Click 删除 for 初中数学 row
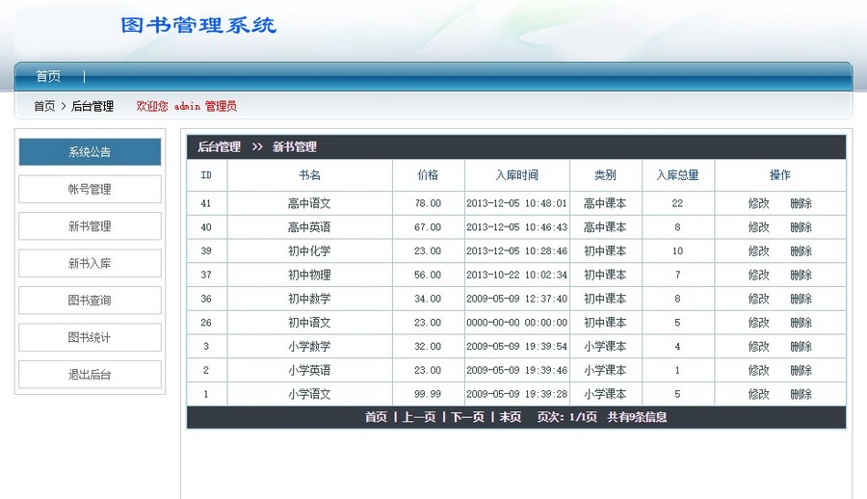Image resolution: width=867 pixels, height=499 pixels. point(801,299)
